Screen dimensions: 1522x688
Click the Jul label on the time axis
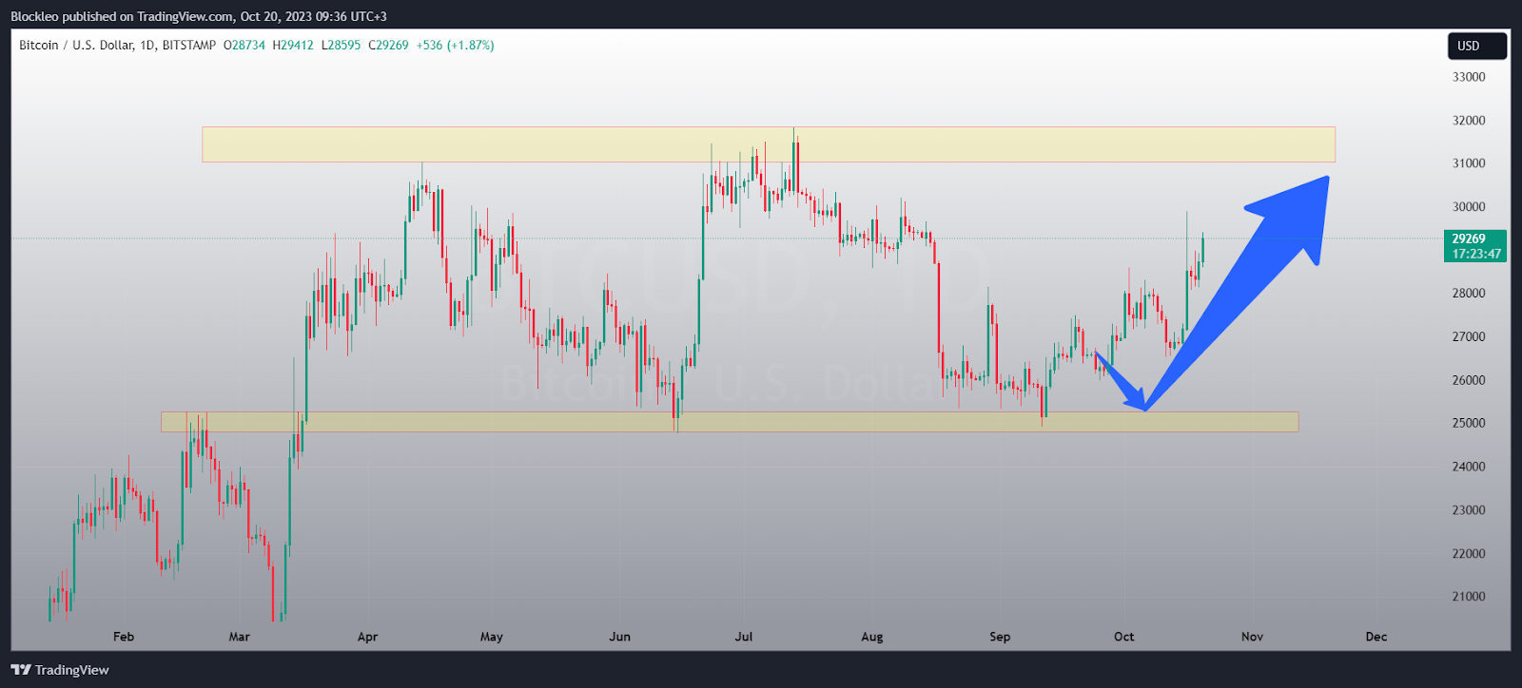(x=744, y=637)
